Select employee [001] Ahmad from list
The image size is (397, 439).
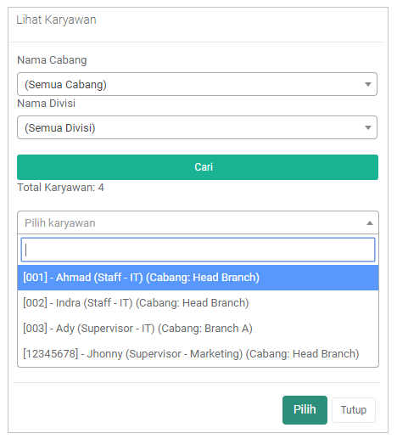198,278
